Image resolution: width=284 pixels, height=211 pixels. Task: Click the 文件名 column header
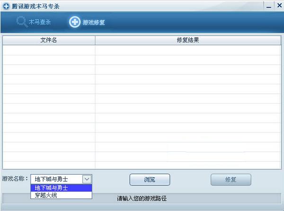49,40
